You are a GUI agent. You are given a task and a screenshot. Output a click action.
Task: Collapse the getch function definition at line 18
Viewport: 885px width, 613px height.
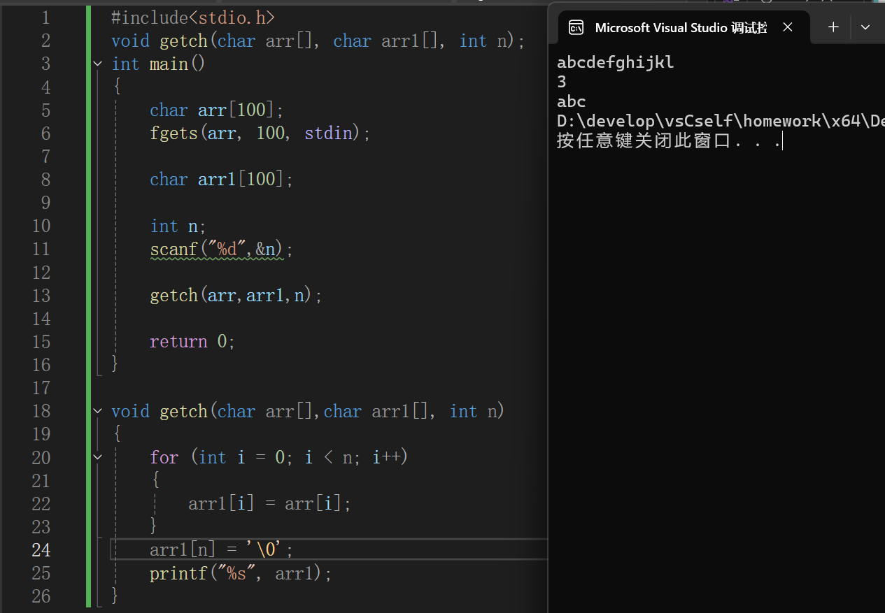98,411
